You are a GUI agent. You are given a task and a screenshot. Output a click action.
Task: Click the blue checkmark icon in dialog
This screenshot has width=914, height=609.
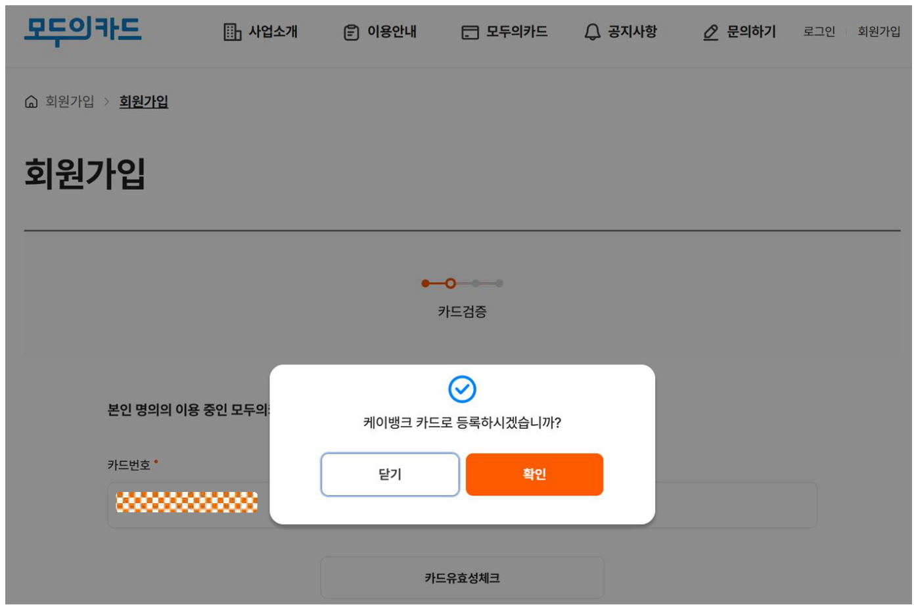click(x=462, y=389)
